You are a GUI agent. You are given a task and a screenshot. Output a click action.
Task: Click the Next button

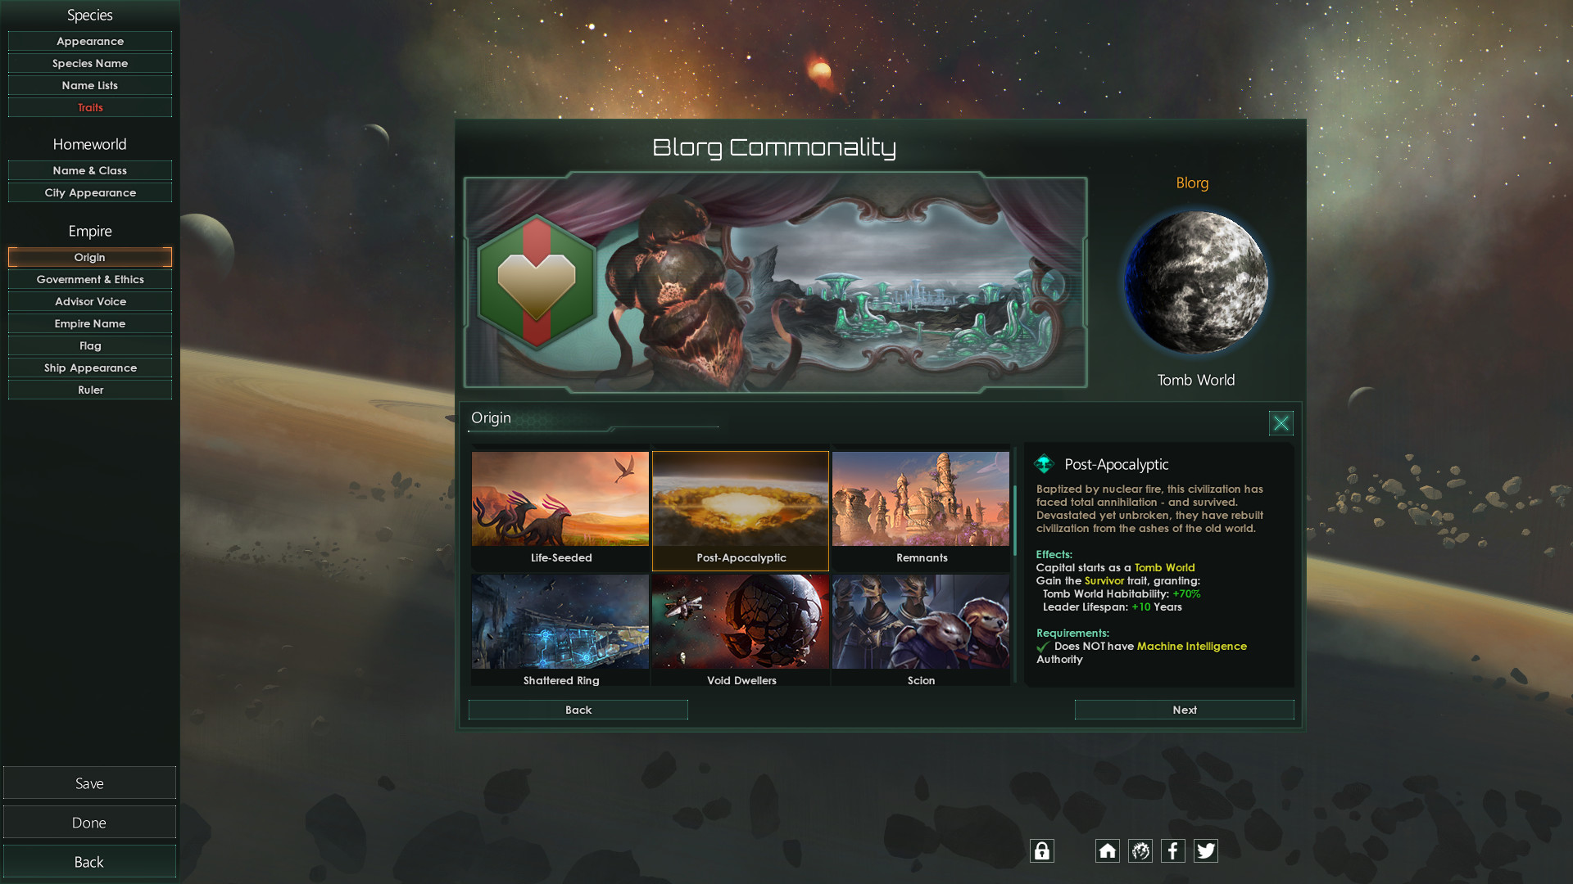tap(1184, 709)
